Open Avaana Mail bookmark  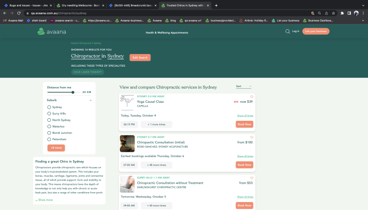tap(13, 20)
